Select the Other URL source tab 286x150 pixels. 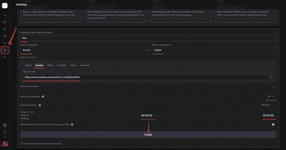(85, 65)
